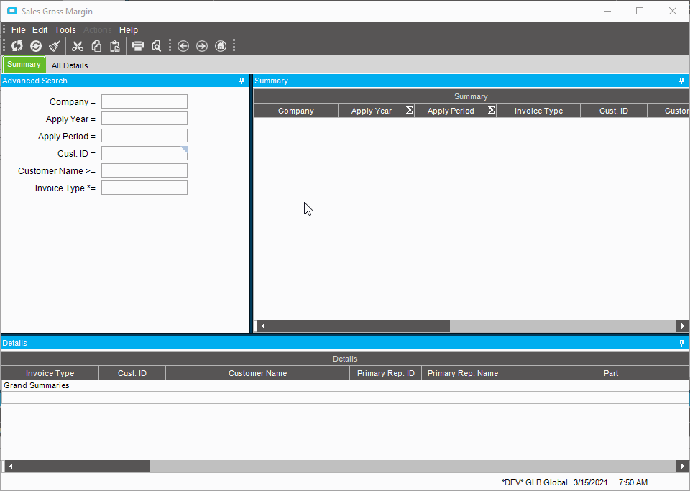Viewport: 690px width, 491px height.
Task: Click the Home icon in toolbar
Action: (x=221, y=46)
